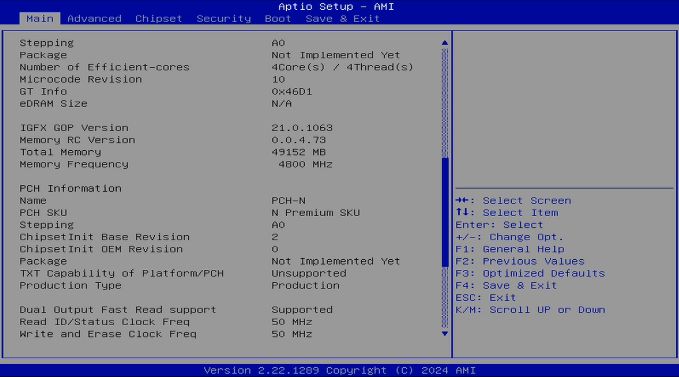Select the Total Memory row
This screenshot has width=679, height=377.
click(x=60, y=152)
